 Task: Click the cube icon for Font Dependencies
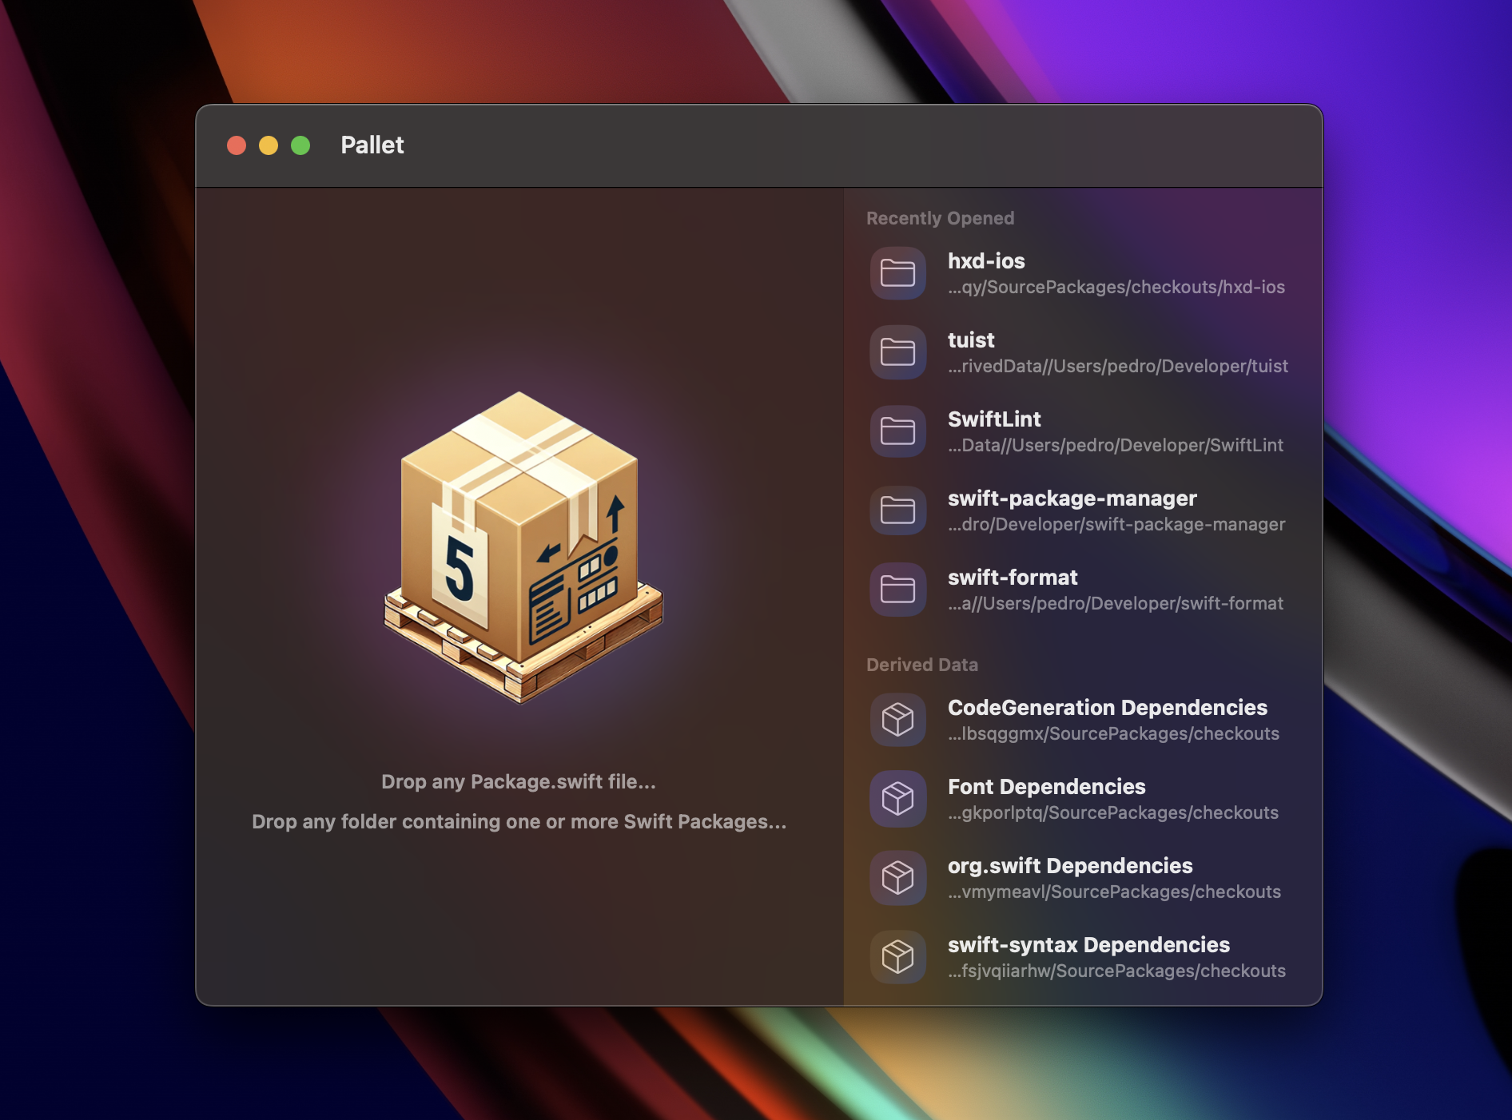(x=897, y=799)
